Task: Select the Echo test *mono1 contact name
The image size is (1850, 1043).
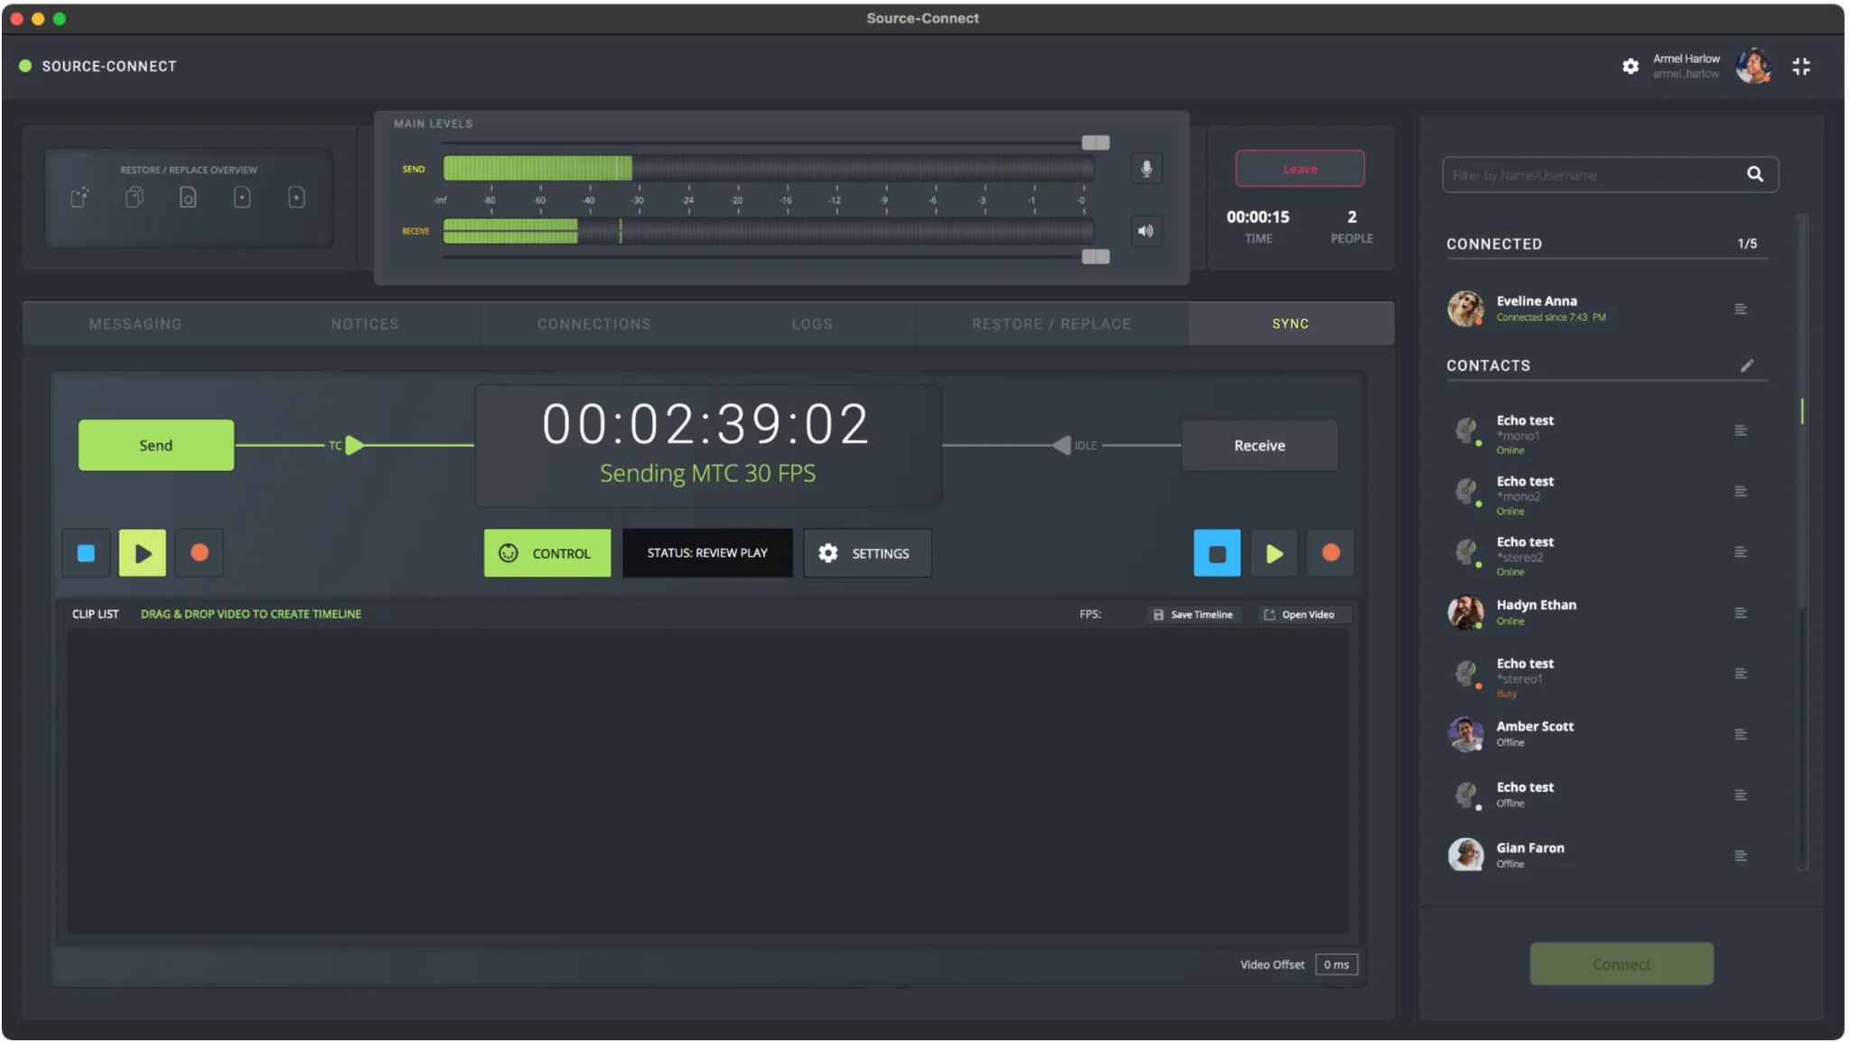Action: [x=1525, y=421]
